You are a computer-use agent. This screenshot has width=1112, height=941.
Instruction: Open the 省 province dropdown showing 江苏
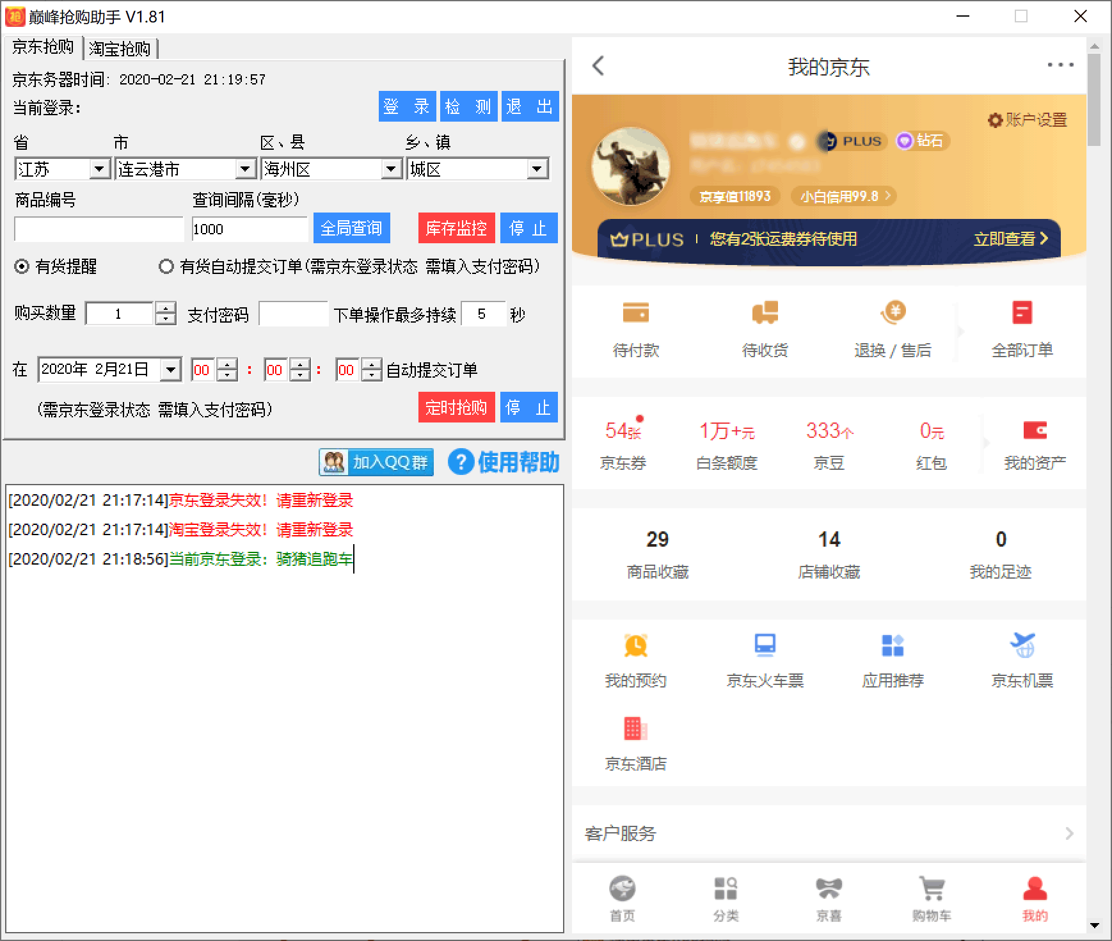click(x=62, y=169)
